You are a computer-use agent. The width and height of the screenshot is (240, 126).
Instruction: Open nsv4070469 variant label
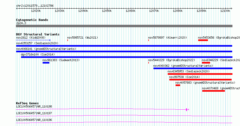tap(221, 88)
